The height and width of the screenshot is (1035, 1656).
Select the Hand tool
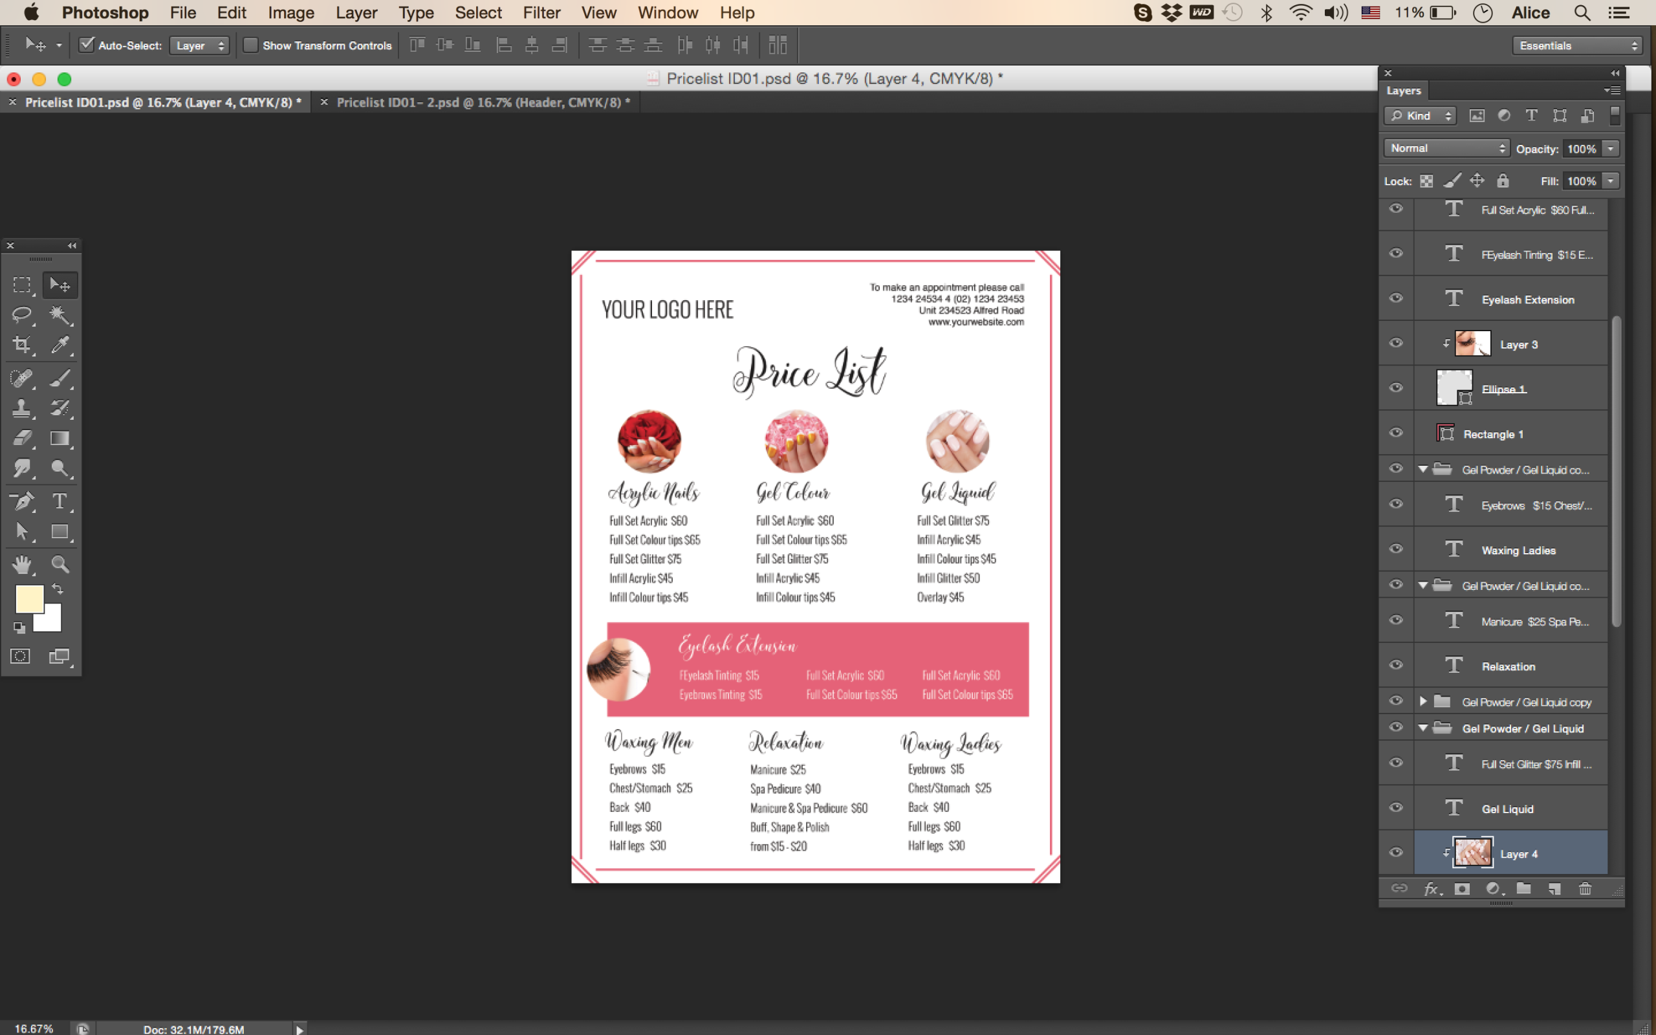(x=21, y=564)
